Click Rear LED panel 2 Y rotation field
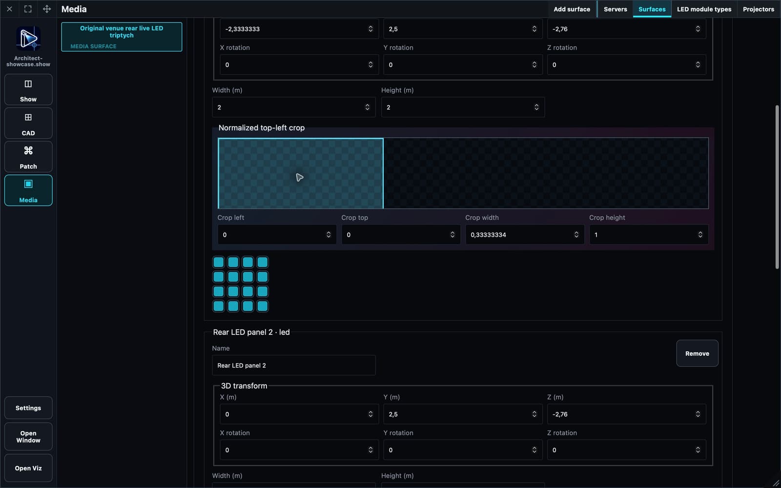Image resolution: width=781 pixels, height=488 pixels. point(463,450)
